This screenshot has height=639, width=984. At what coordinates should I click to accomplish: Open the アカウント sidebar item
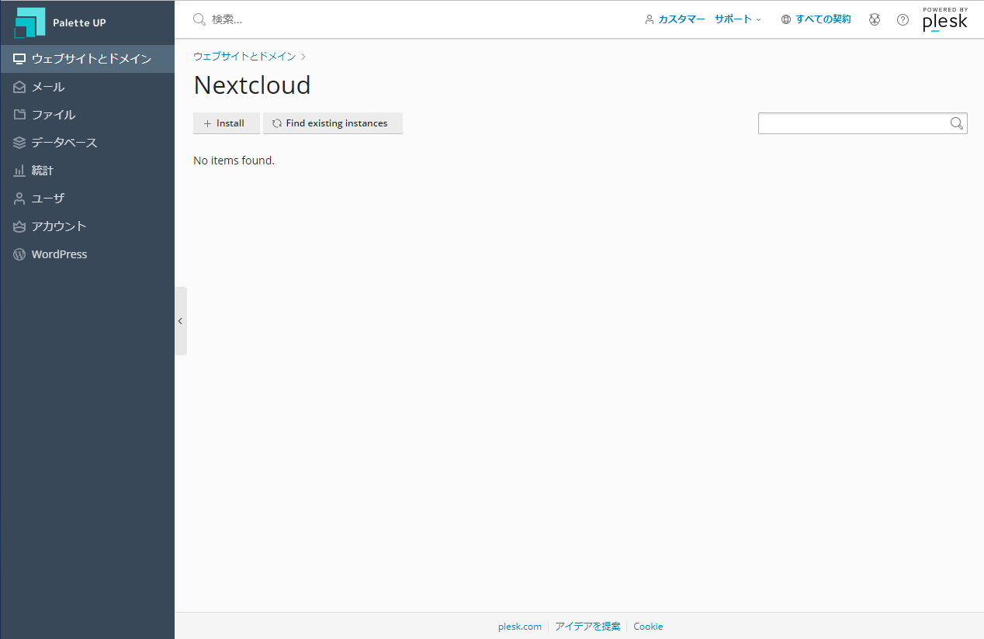[x=87, y=226]
